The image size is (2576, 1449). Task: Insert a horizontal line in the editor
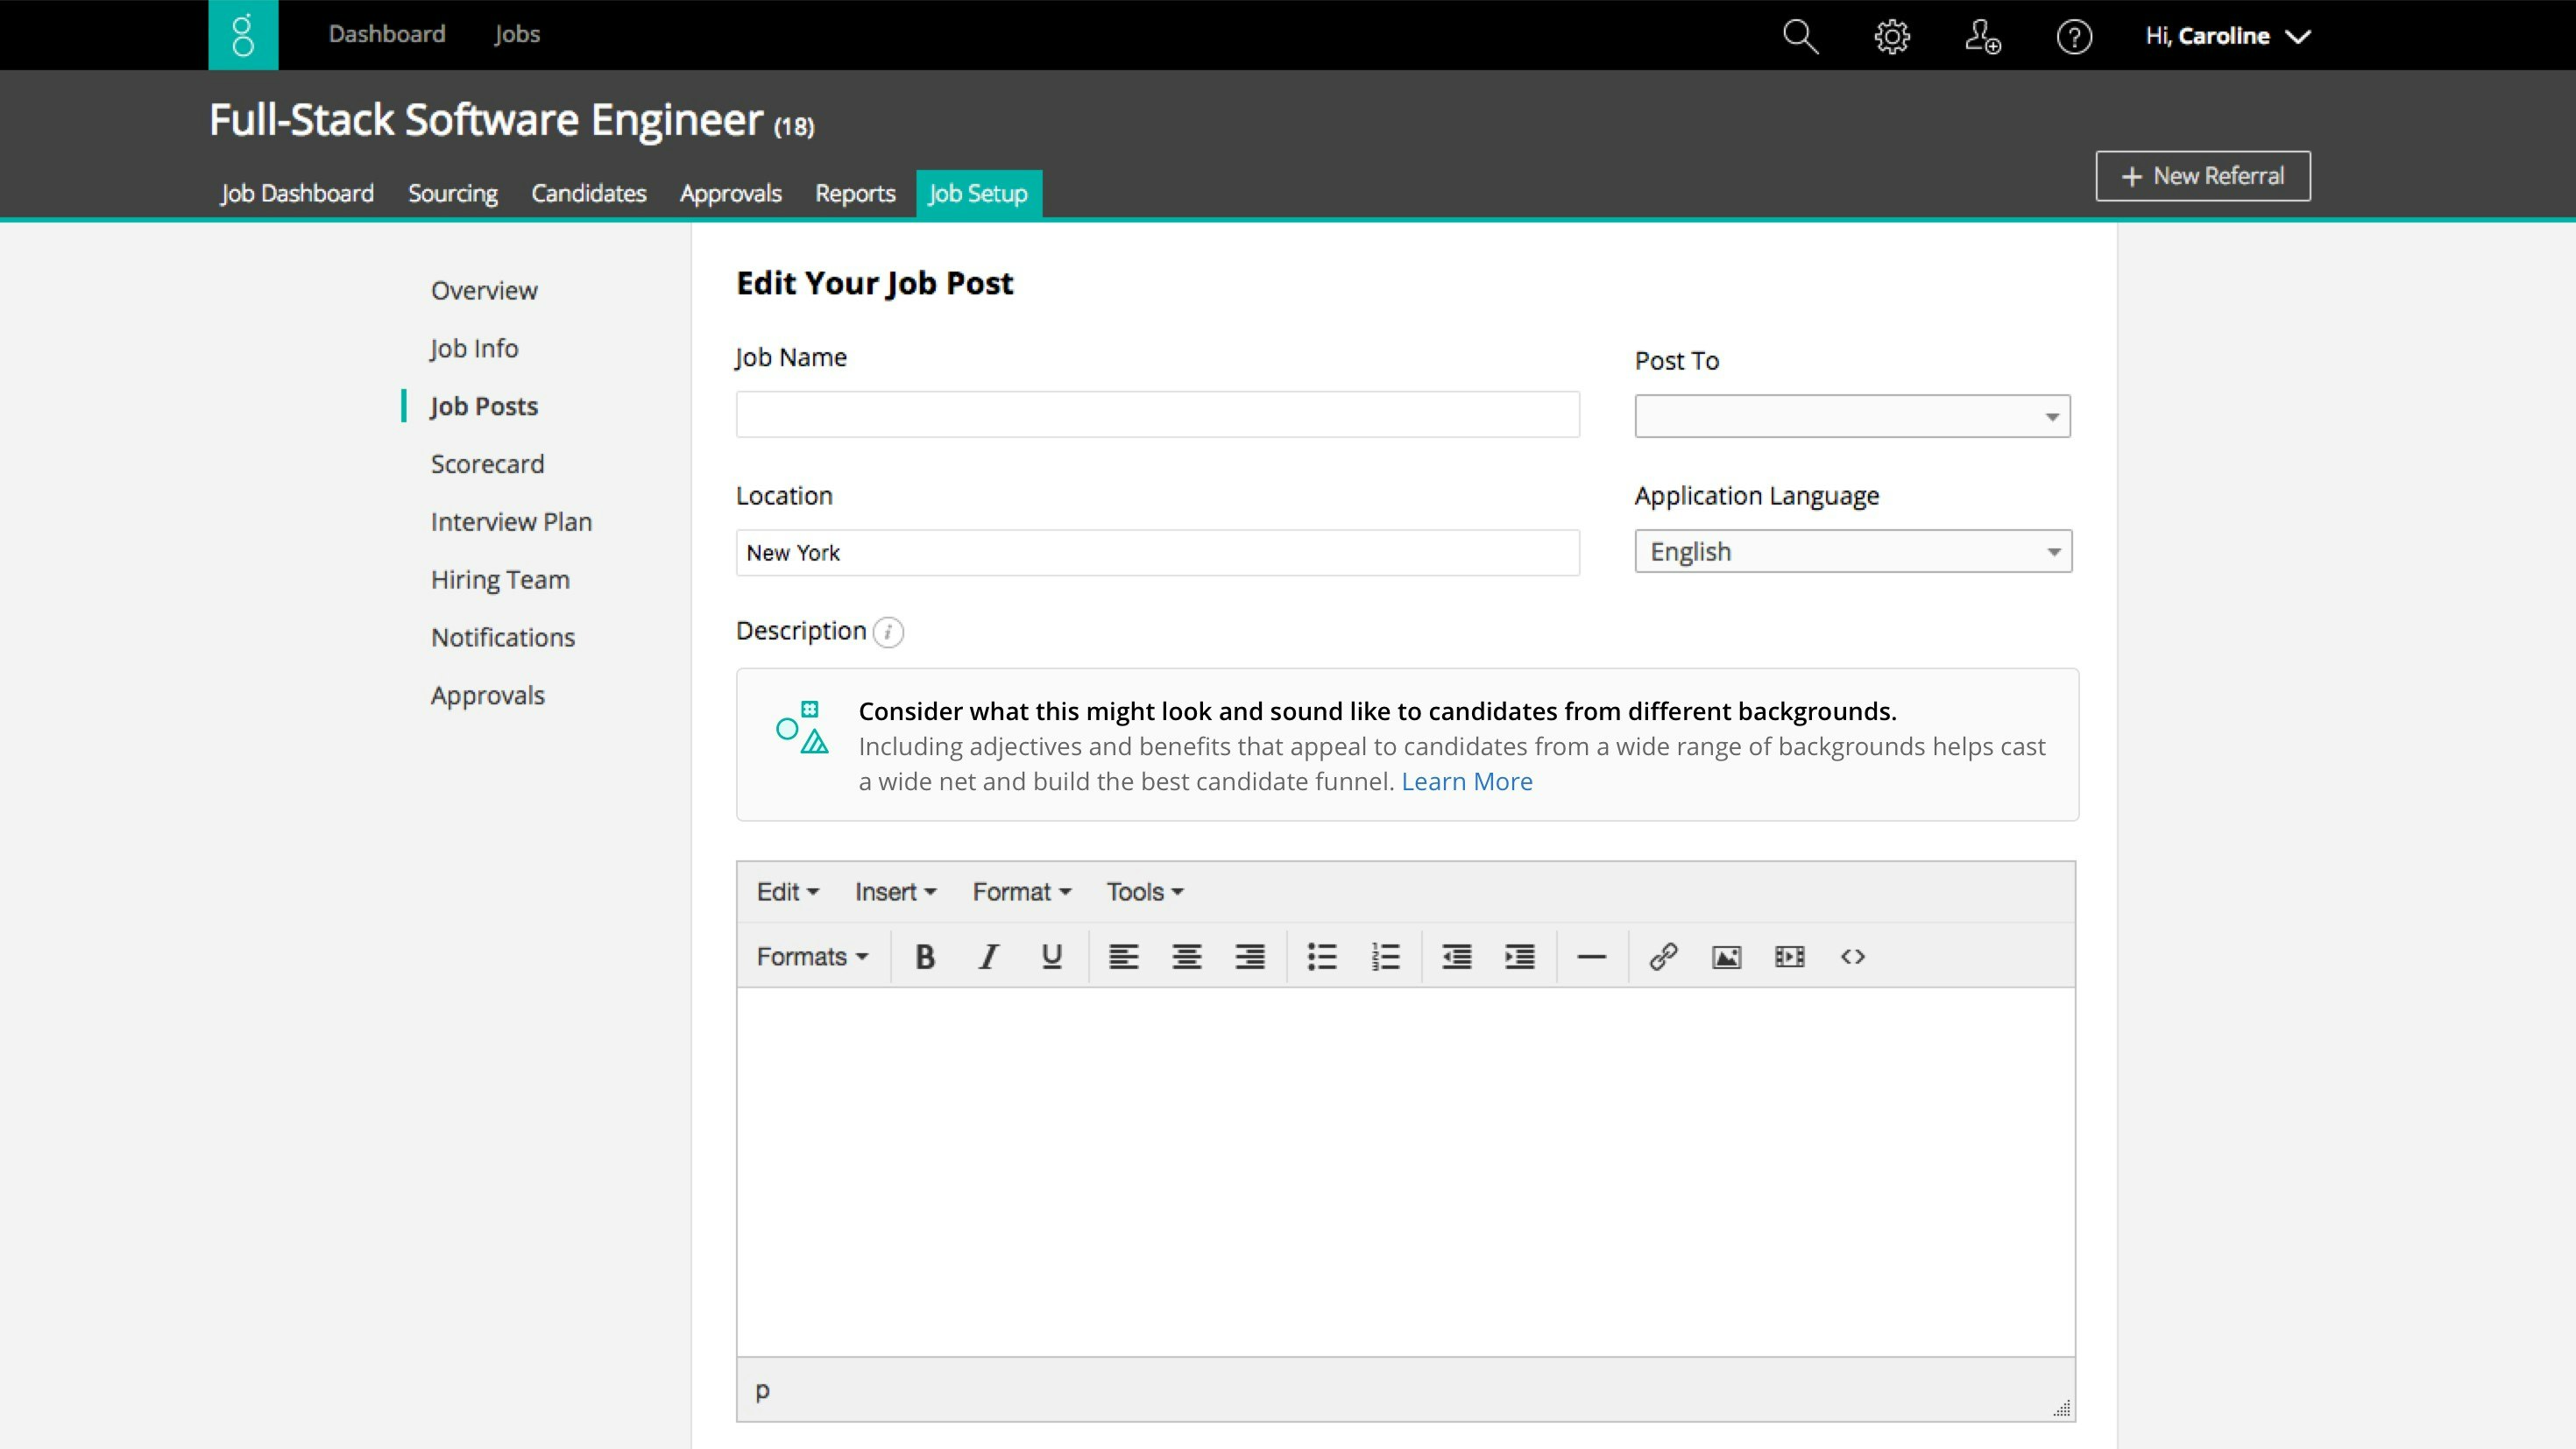click(x=1591, y=956)
